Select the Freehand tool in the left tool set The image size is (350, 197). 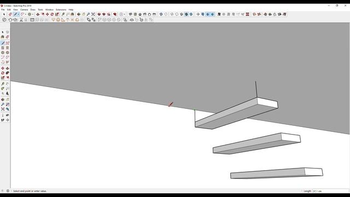pos(7,43)
